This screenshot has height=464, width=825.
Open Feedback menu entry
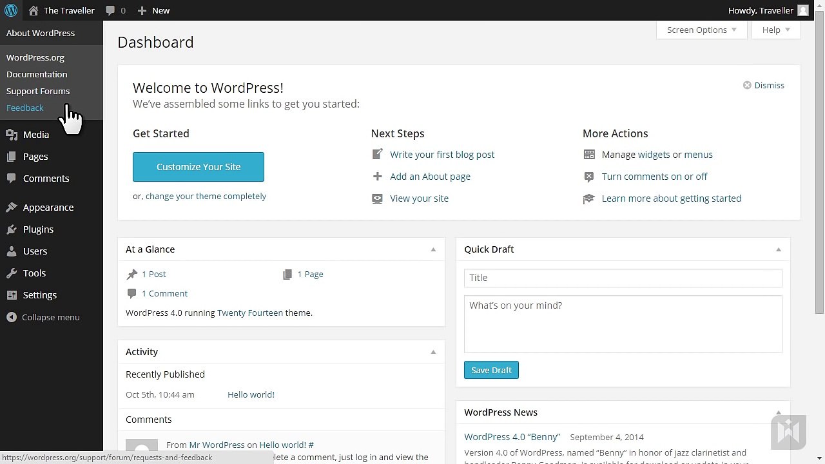[x=25, y=108]
